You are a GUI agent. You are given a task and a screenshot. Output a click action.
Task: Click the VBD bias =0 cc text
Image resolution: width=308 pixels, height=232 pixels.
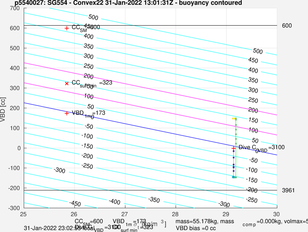click(x=196, y=228)
